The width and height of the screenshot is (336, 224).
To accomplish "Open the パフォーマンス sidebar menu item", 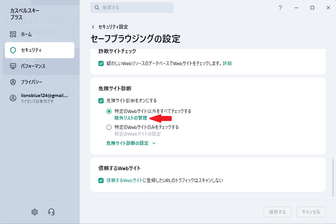I will tap(33, 66).
